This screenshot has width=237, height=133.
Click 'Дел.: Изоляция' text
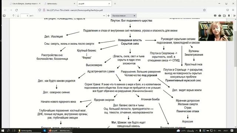pyautogui.click(x=53, y=37)
